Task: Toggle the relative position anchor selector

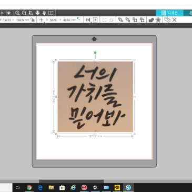Action: (79, 19)
